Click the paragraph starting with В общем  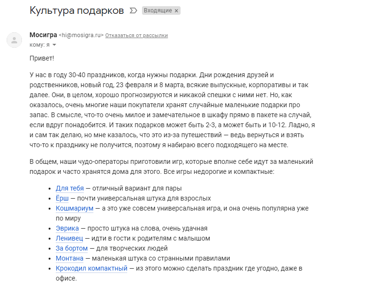[x=172, y=167]
